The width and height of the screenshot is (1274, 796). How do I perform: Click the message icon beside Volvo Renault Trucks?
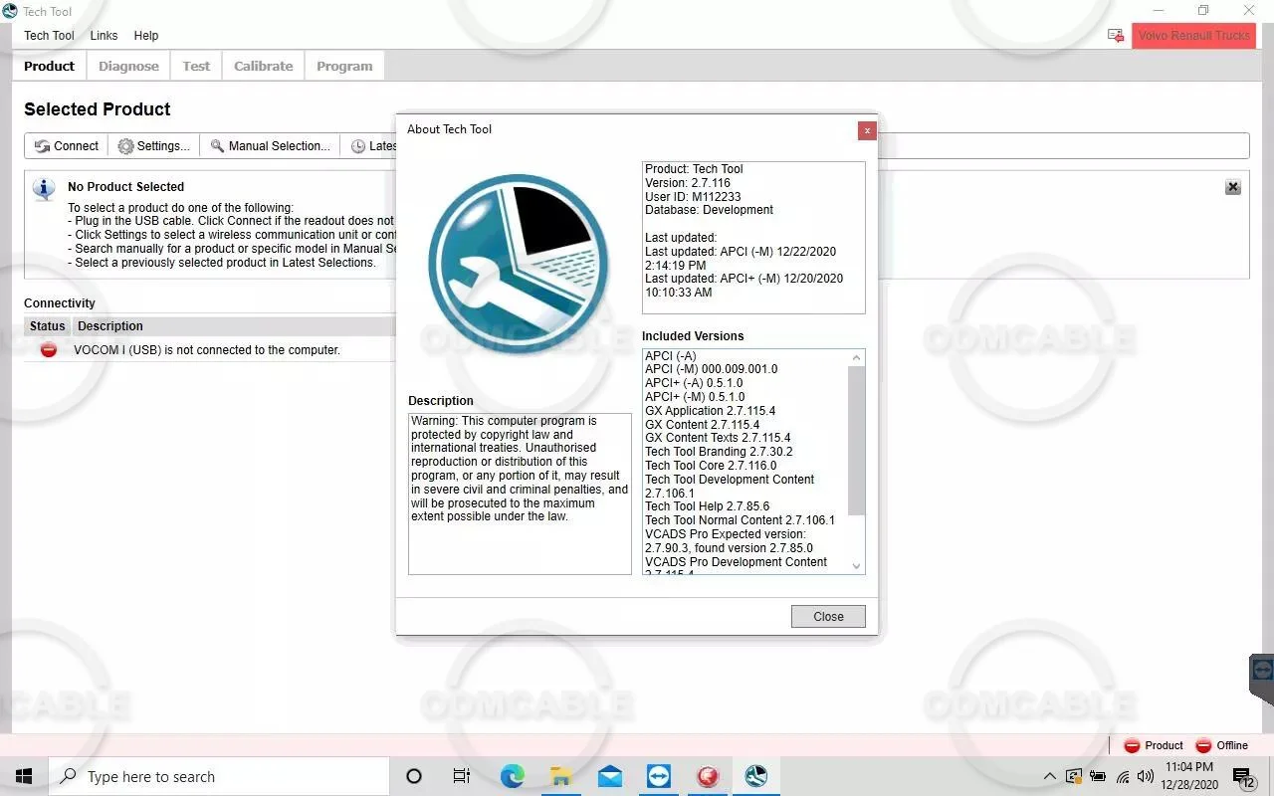pos(1116,36)
